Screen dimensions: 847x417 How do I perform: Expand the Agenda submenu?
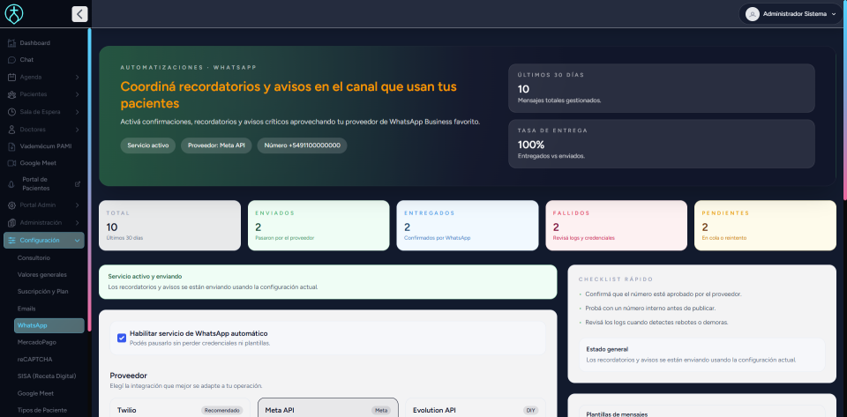(78, 78)
